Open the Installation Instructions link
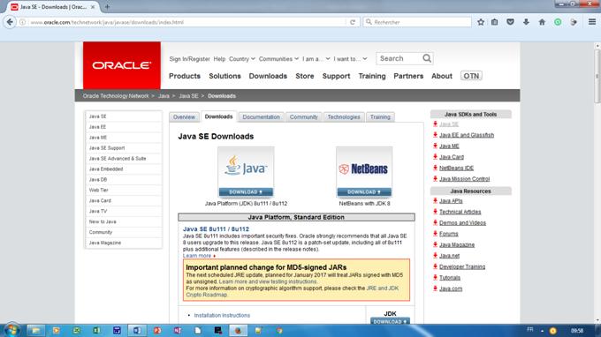Screen dimensions: 601x337 coord(222,315)
